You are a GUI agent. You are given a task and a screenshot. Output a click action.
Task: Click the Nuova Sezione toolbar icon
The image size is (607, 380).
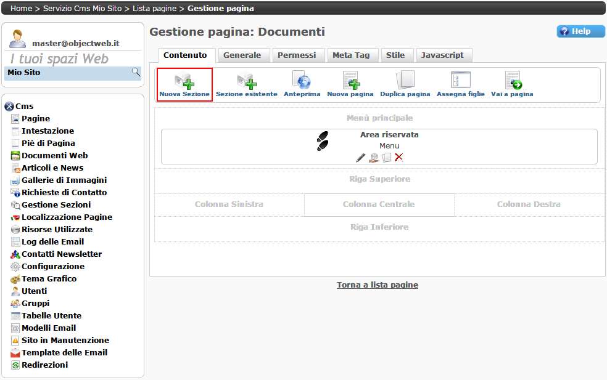coord(184,81)
